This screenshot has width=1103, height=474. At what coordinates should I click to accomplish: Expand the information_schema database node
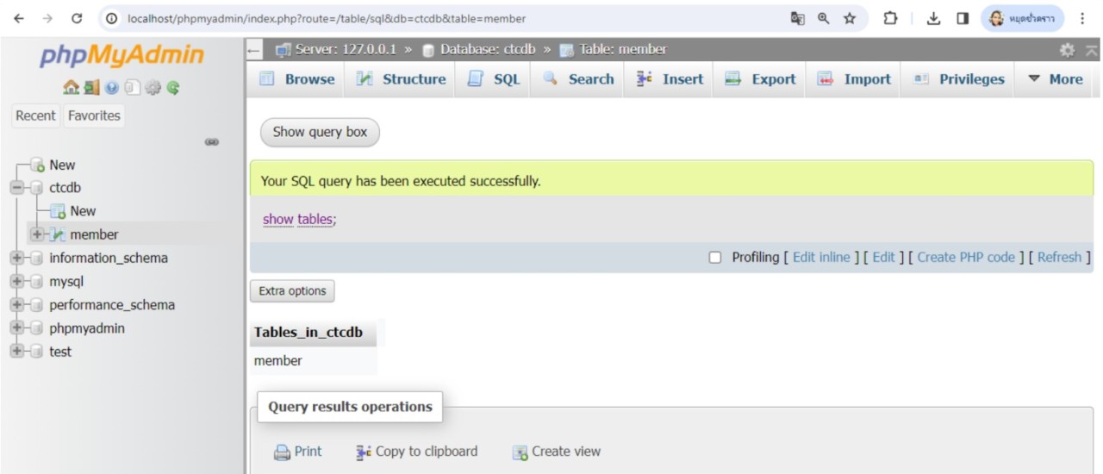[16, 259]
